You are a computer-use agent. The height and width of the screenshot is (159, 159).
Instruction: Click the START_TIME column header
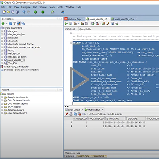click(x=115, y=118)
